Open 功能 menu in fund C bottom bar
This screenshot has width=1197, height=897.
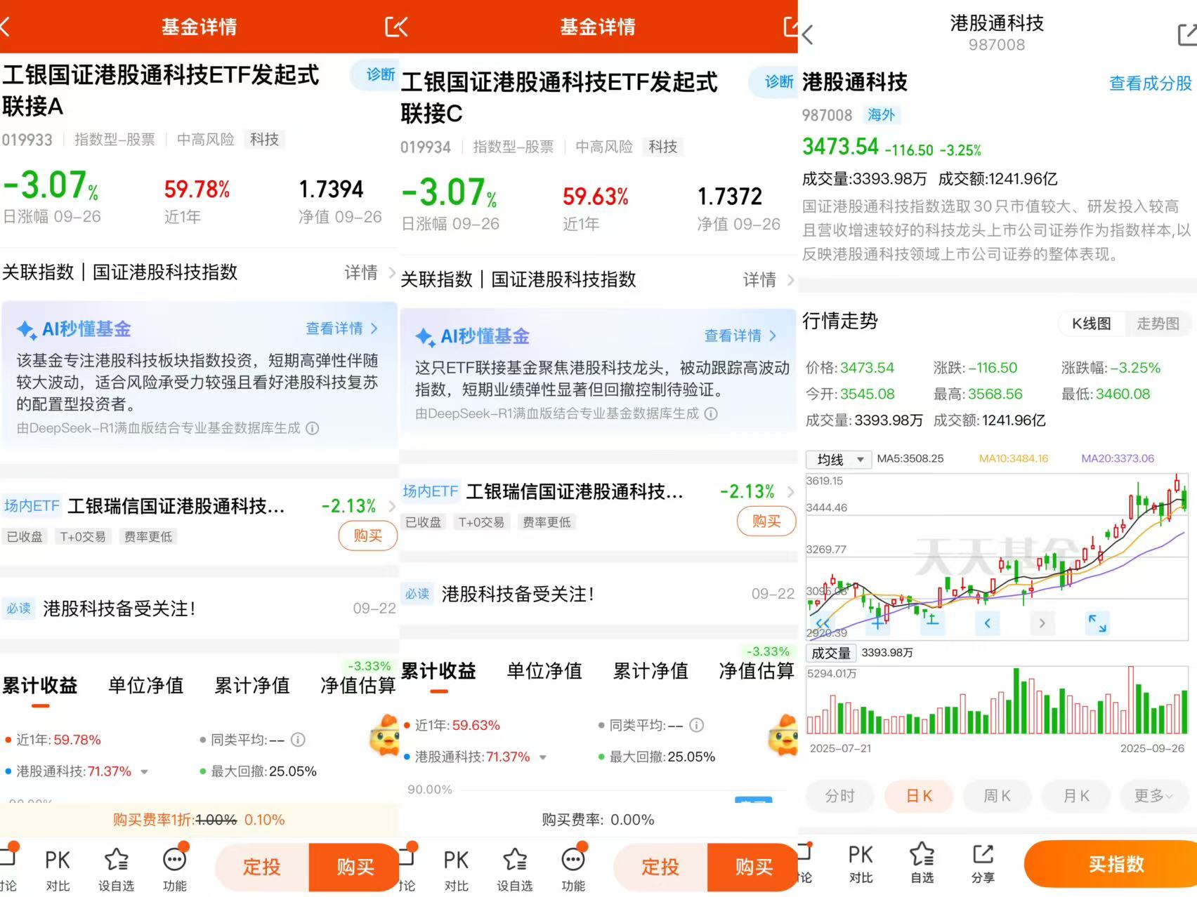[573, 869]
